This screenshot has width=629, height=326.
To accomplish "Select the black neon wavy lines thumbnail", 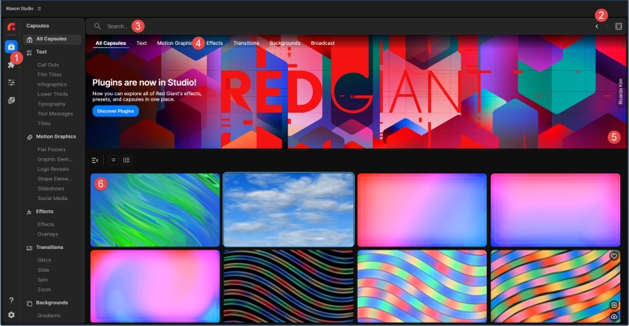I will pos(289,286).
